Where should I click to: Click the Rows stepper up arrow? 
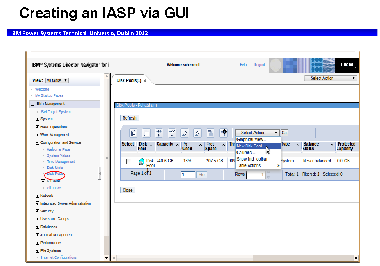point(268,172)
